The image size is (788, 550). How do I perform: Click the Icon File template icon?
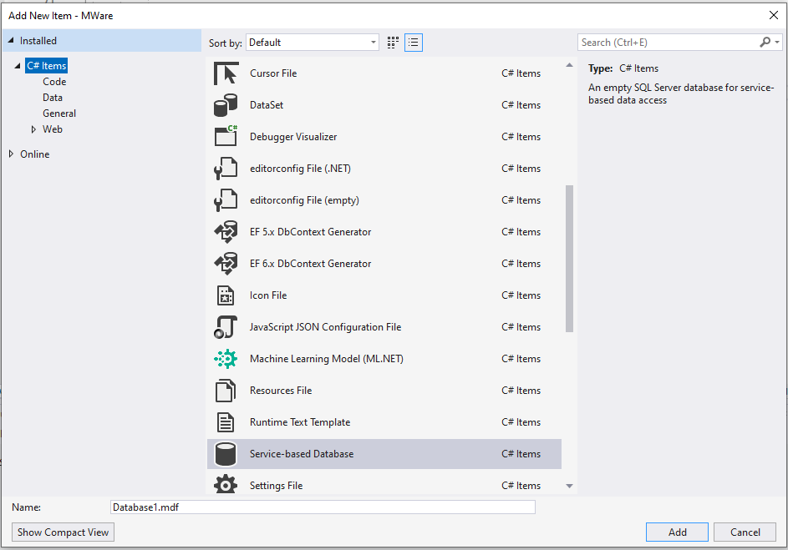point(226,295)
